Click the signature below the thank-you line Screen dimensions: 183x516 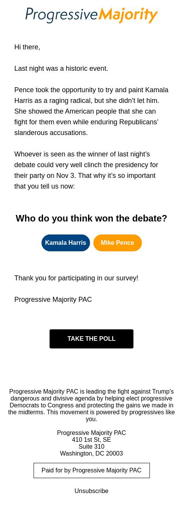click(x=53, y=300)
